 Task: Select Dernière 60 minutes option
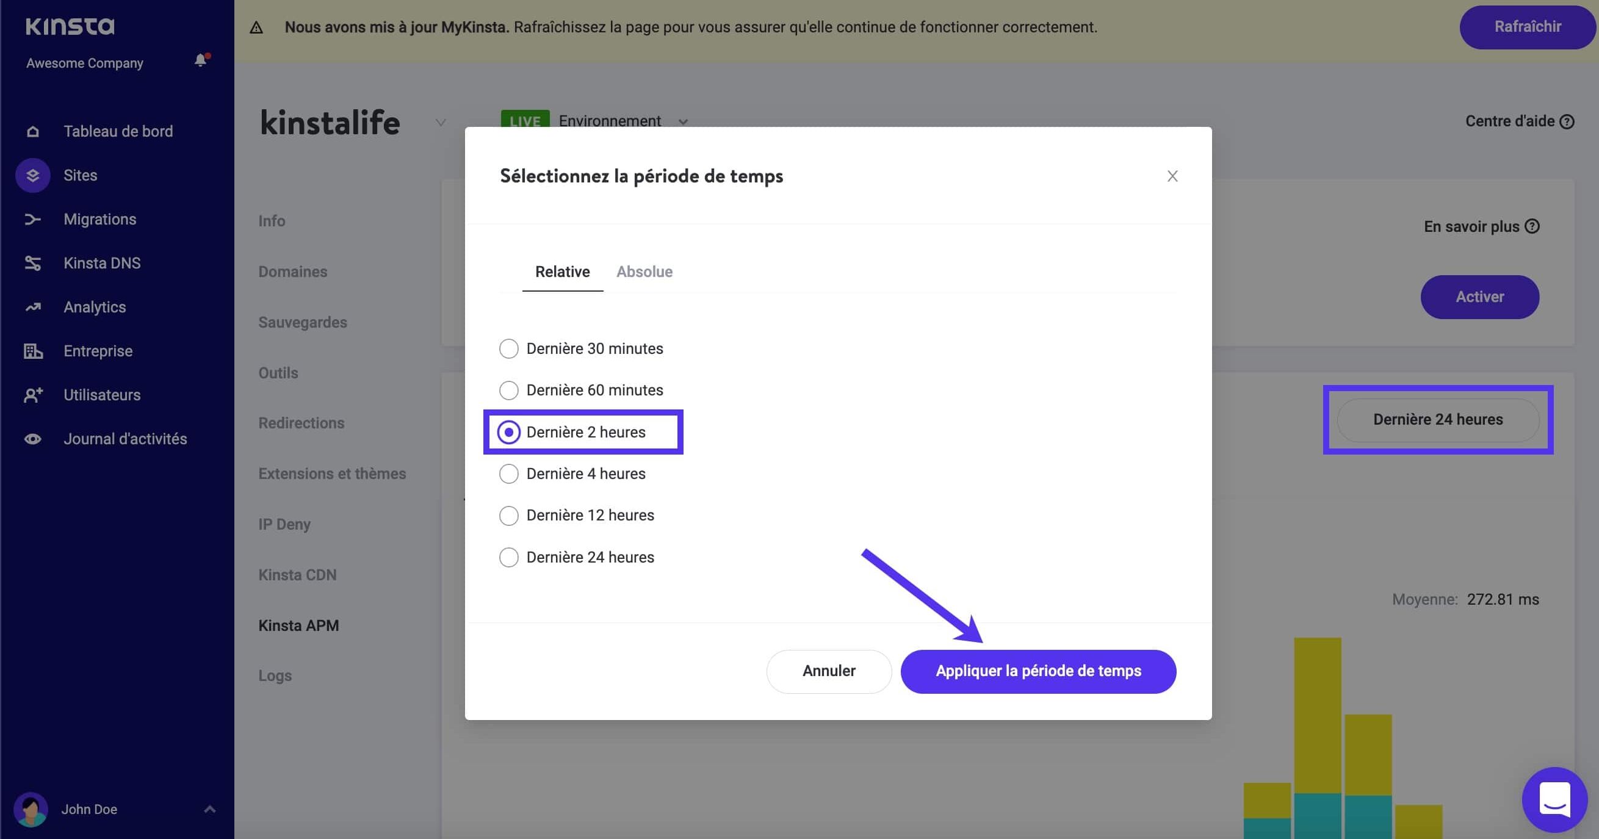click(582, 391)
